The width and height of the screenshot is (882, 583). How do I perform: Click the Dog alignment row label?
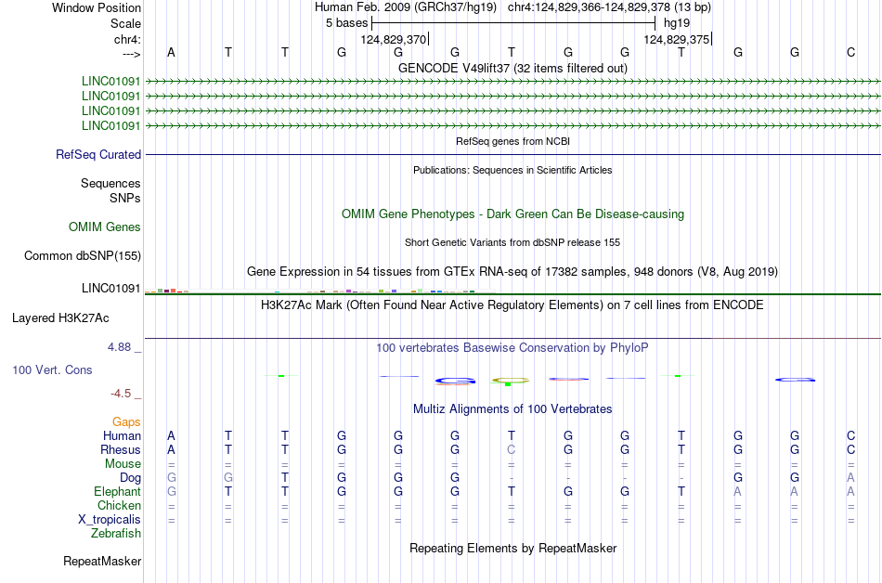(x=130, y=478)
